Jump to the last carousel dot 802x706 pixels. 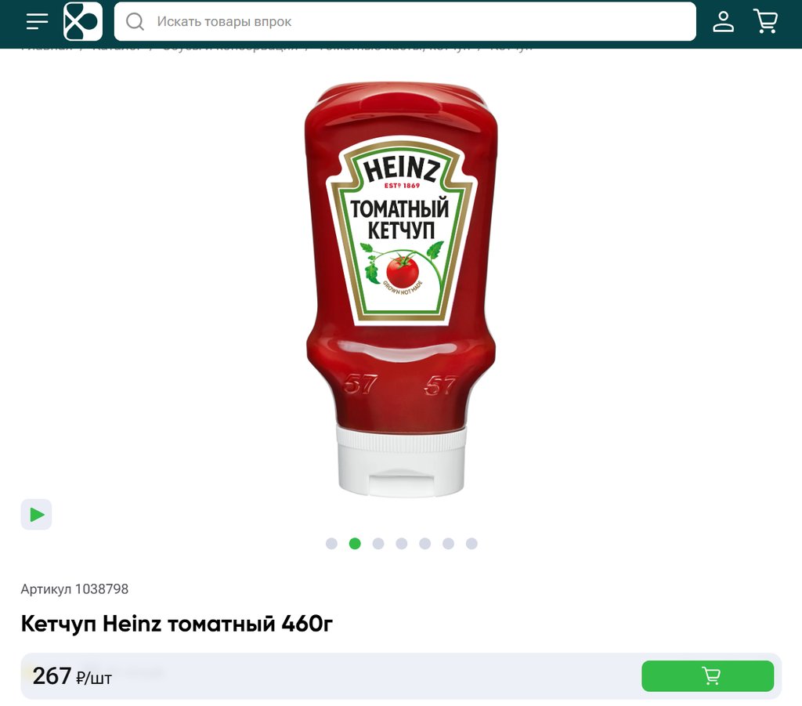point(471,543)
